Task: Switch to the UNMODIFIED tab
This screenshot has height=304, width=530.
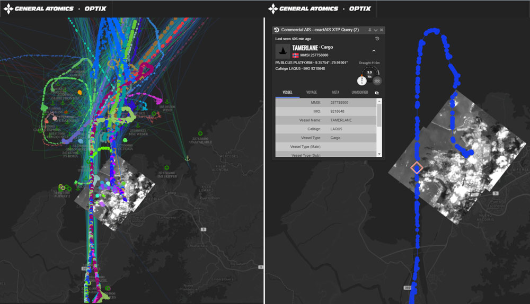Action: pos(360,92)
